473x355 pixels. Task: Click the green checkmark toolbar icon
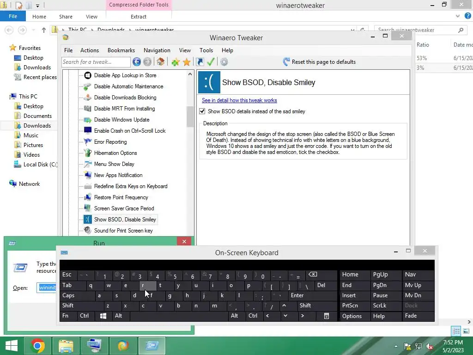211,62
